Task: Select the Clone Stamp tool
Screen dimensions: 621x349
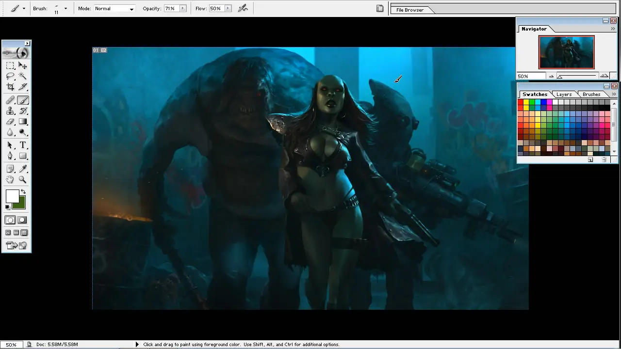Action: 10,111
